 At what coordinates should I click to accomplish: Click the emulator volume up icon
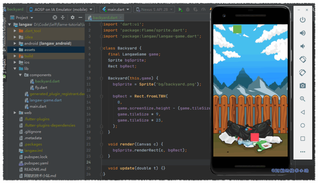pyautogui.click(x=302, y=33)
